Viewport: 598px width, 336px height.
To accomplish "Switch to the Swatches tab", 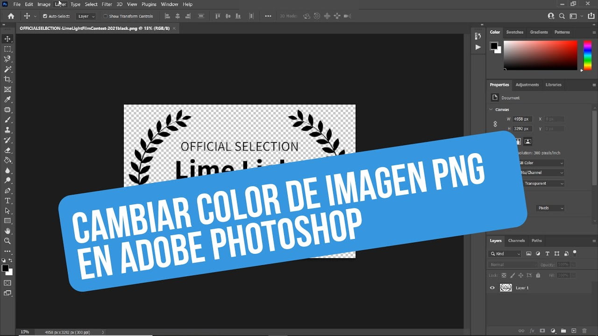I will point(515,32).
